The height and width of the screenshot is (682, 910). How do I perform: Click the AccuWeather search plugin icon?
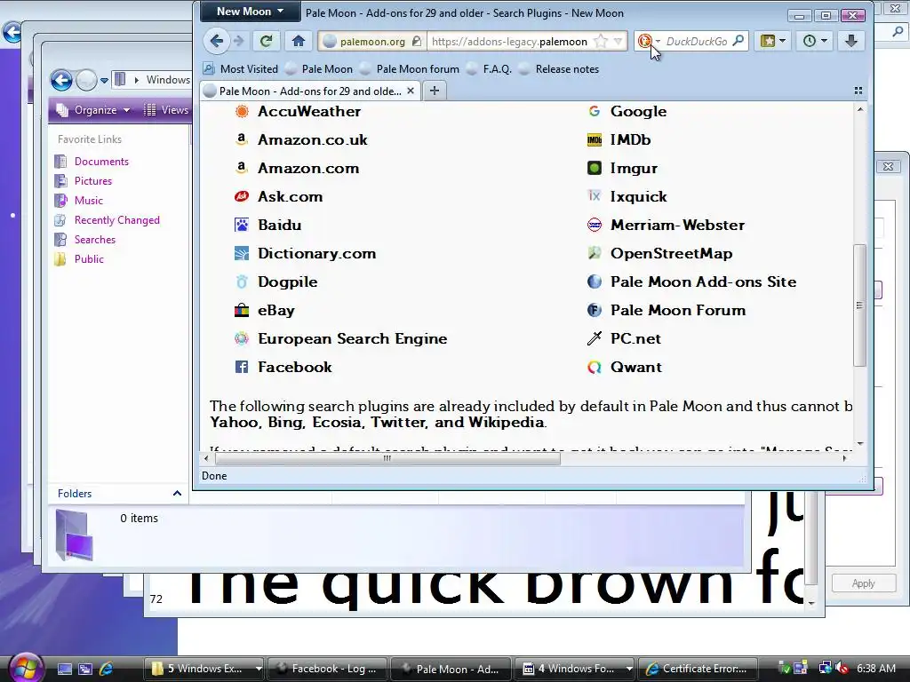[242, 111]
